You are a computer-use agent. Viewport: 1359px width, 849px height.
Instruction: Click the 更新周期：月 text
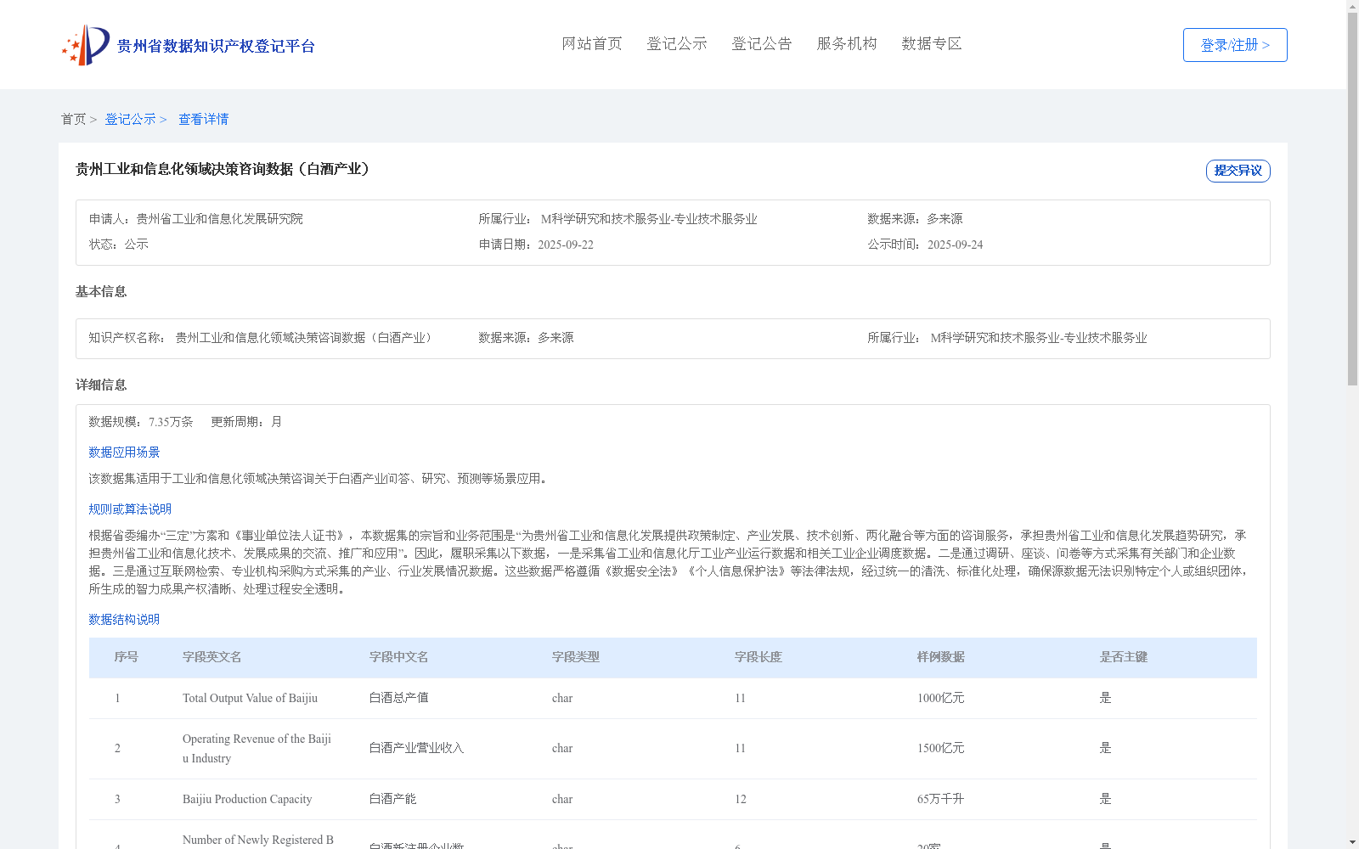point(246,422)
